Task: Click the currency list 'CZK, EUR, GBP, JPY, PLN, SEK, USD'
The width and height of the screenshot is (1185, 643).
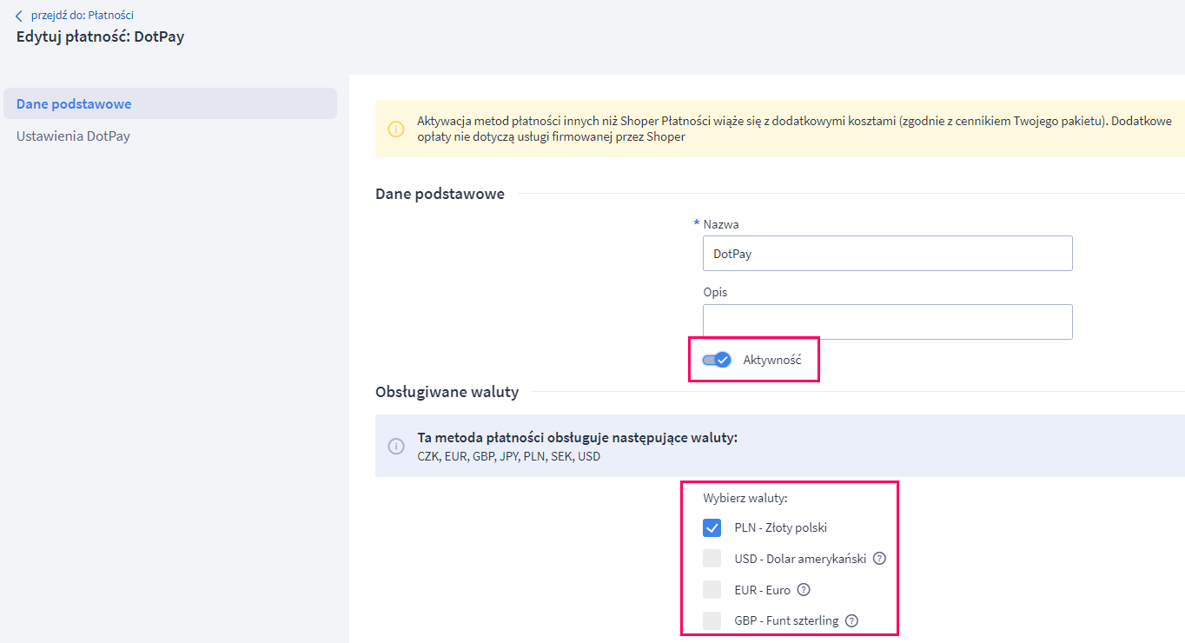Action: pyautogui.click(x=509, y=456)
